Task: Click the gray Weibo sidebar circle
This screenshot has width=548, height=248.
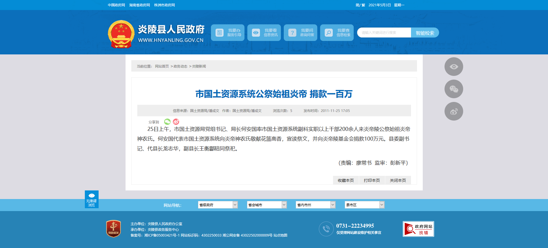Action: (453, 111)
